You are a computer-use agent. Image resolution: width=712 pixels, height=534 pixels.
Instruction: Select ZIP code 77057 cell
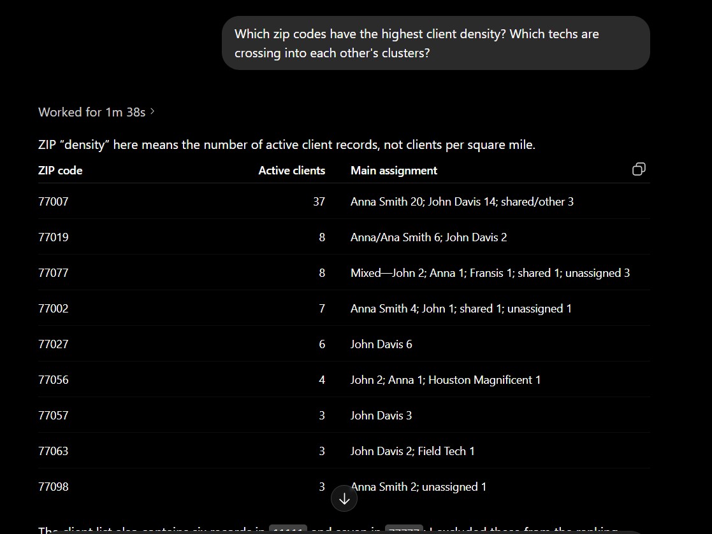(53, 415)
